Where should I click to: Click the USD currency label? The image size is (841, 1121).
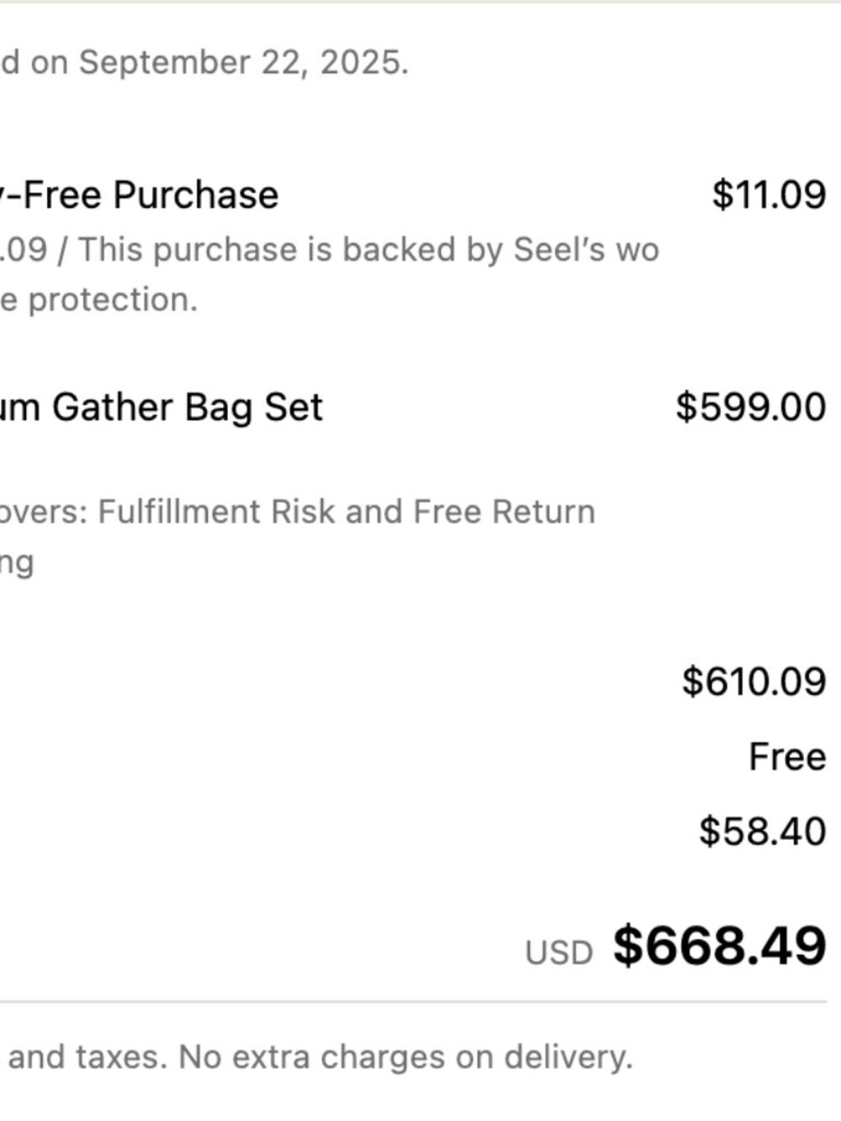[x=559, y=953]
